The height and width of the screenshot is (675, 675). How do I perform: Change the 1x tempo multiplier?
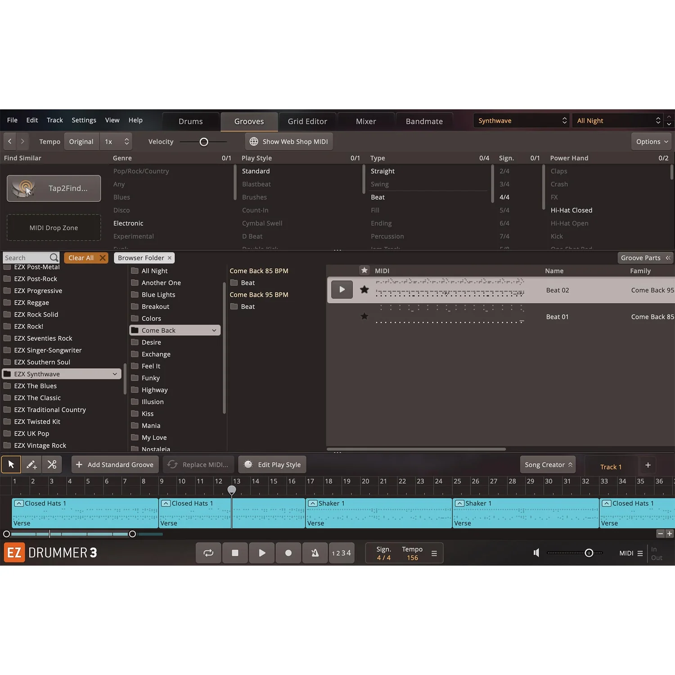tap(116, 141)
